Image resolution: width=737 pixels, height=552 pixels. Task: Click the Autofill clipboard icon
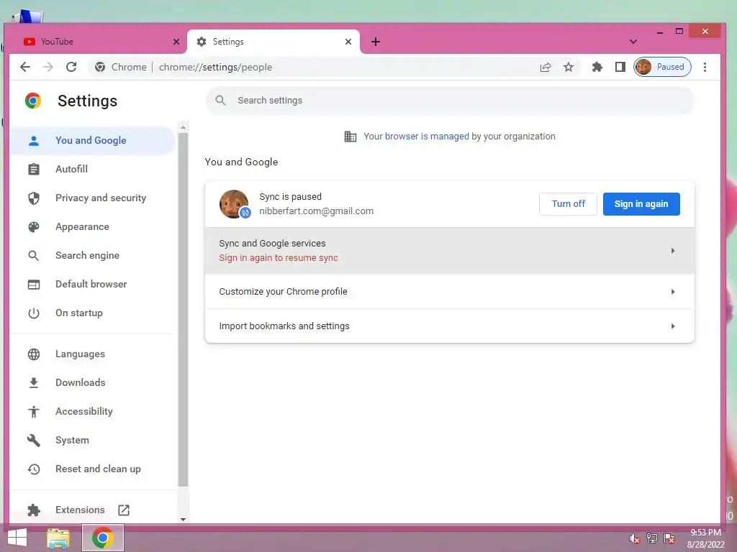coord(33,169)
